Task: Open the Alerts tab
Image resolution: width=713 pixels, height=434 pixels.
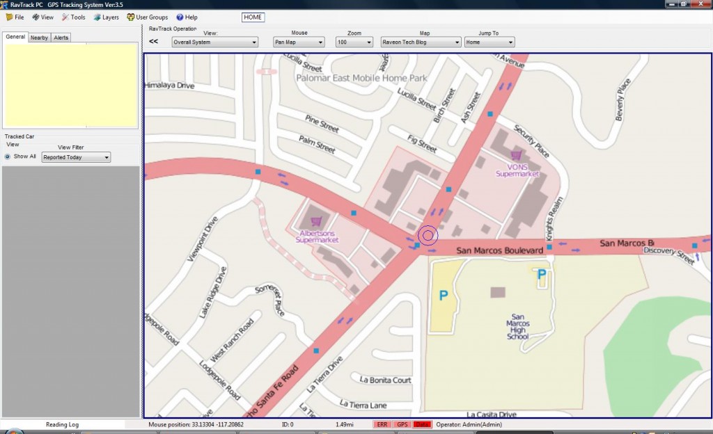Action: 61,38
